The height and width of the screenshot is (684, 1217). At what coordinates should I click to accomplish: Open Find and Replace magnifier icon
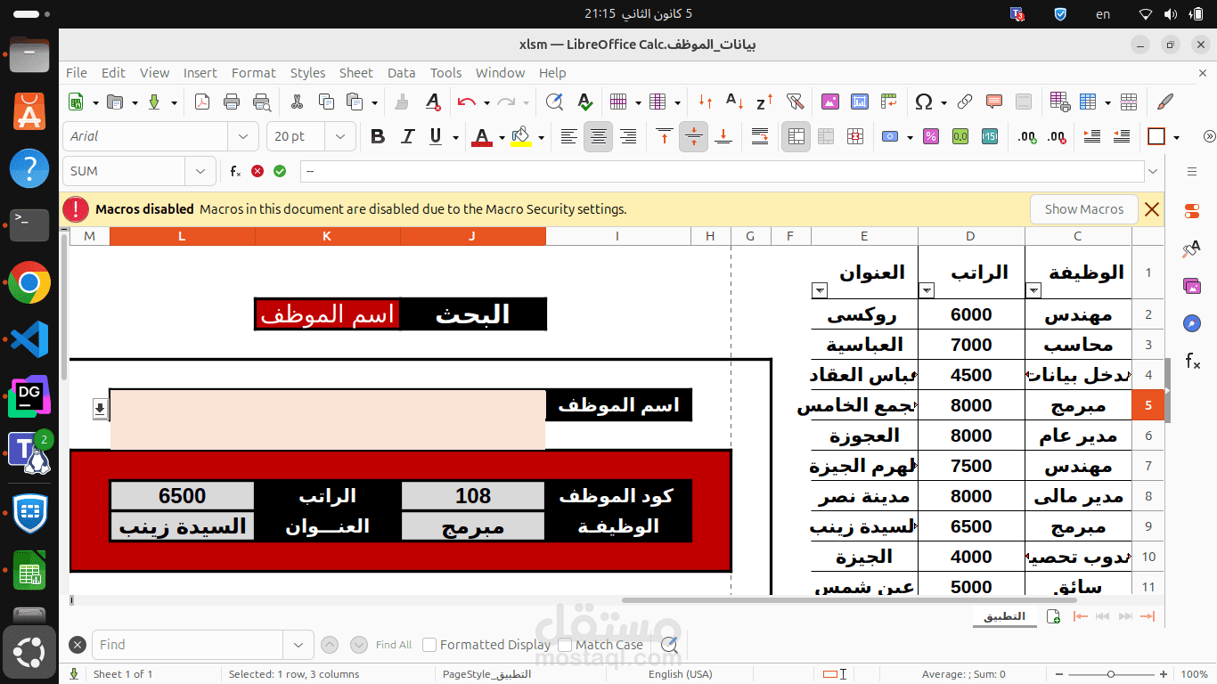coord(554,102)
